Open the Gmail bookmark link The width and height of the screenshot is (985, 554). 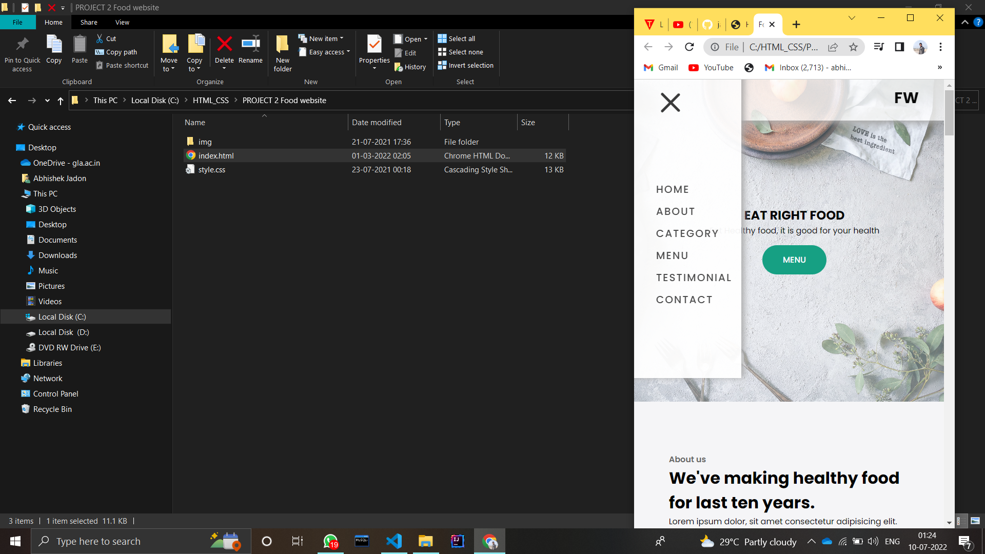tap(661, 67)
